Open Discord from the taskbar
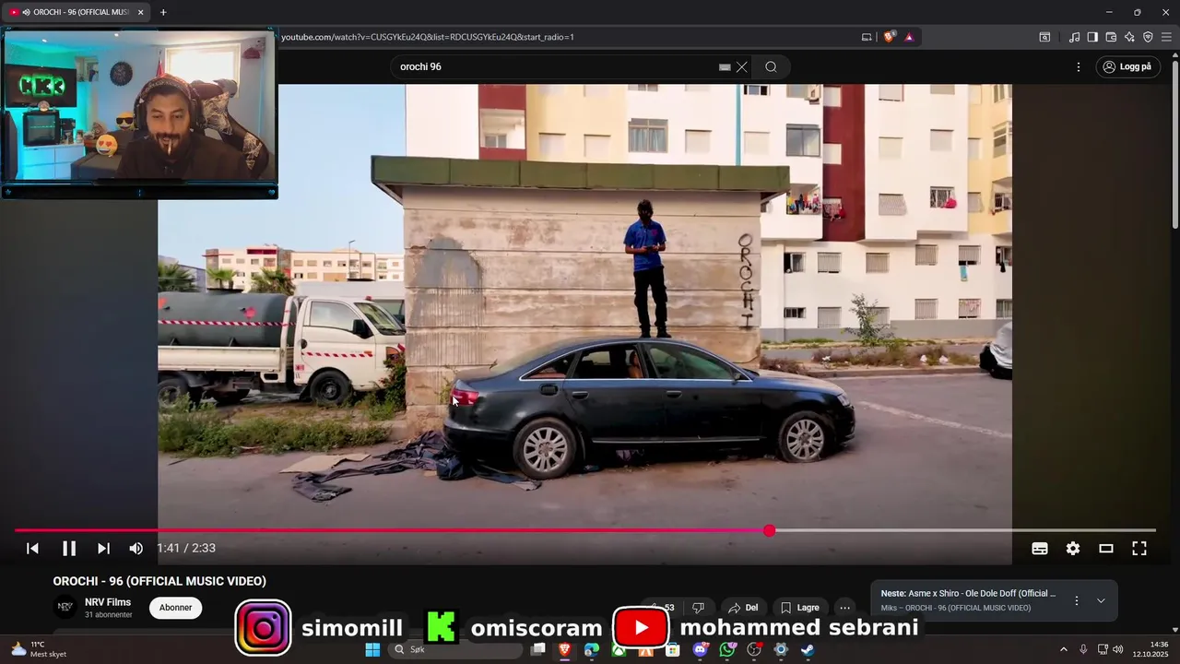This screenshot has height=664, width=1180. (701, 649)
